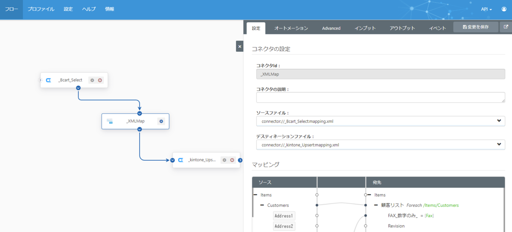Click the destination 顧客リスト mapping node dot
Screen dimensions: 512x232
tap(366, 205)
